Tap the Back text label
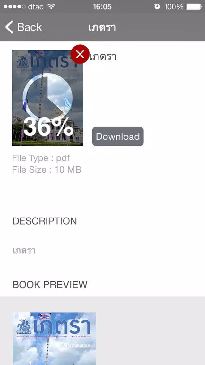 [x=30, y=27]
